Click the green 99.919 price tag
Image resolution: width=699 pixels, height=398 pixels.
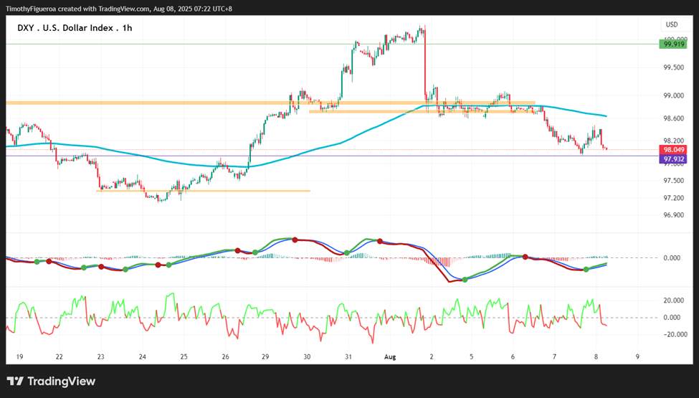pos(672,44)
